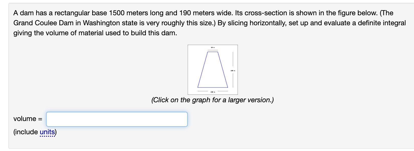The height and width of the screenshot is (151, 414).
Task: Click the 100 m height label
Action: 233,71
